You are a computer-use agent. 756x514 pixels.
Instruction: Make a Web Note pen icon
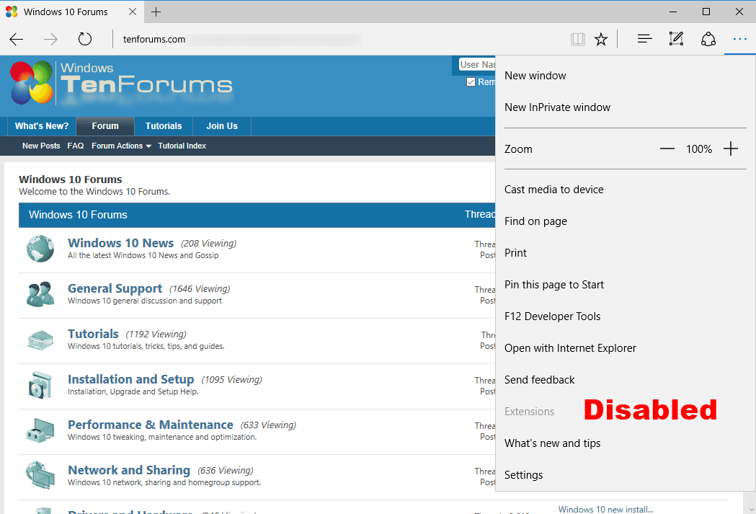pos(676,39)
